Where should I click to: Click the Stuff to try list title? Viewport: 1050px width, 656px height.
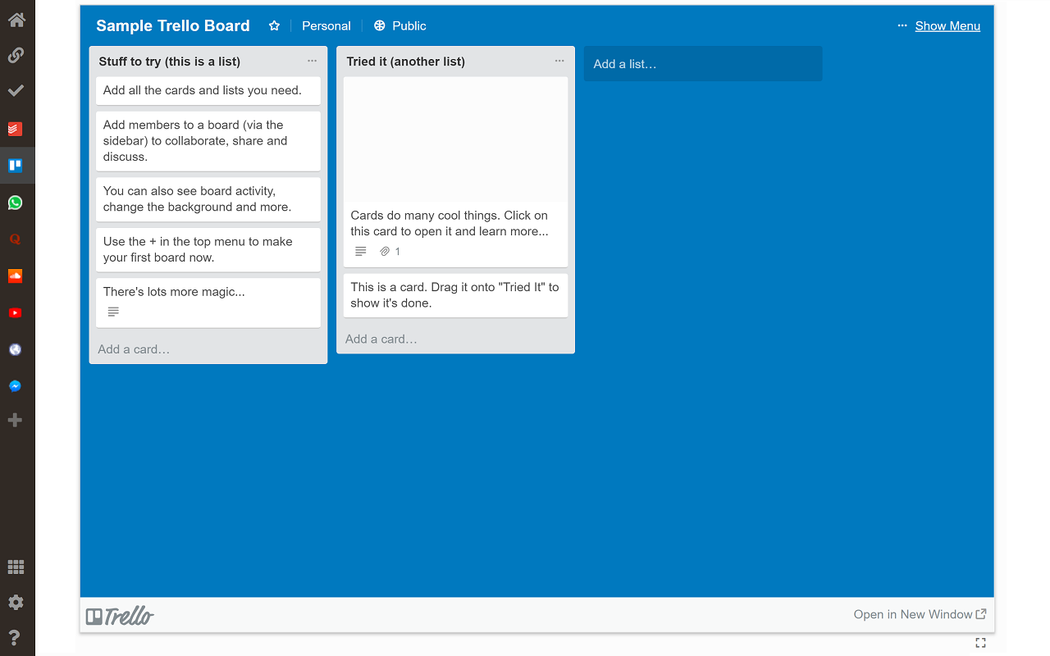point(170,61)
